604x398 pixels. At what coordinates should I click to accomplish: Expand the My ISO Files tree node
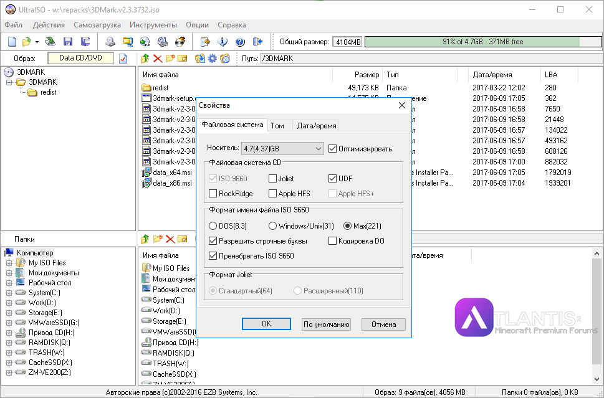tap(9, 263)
